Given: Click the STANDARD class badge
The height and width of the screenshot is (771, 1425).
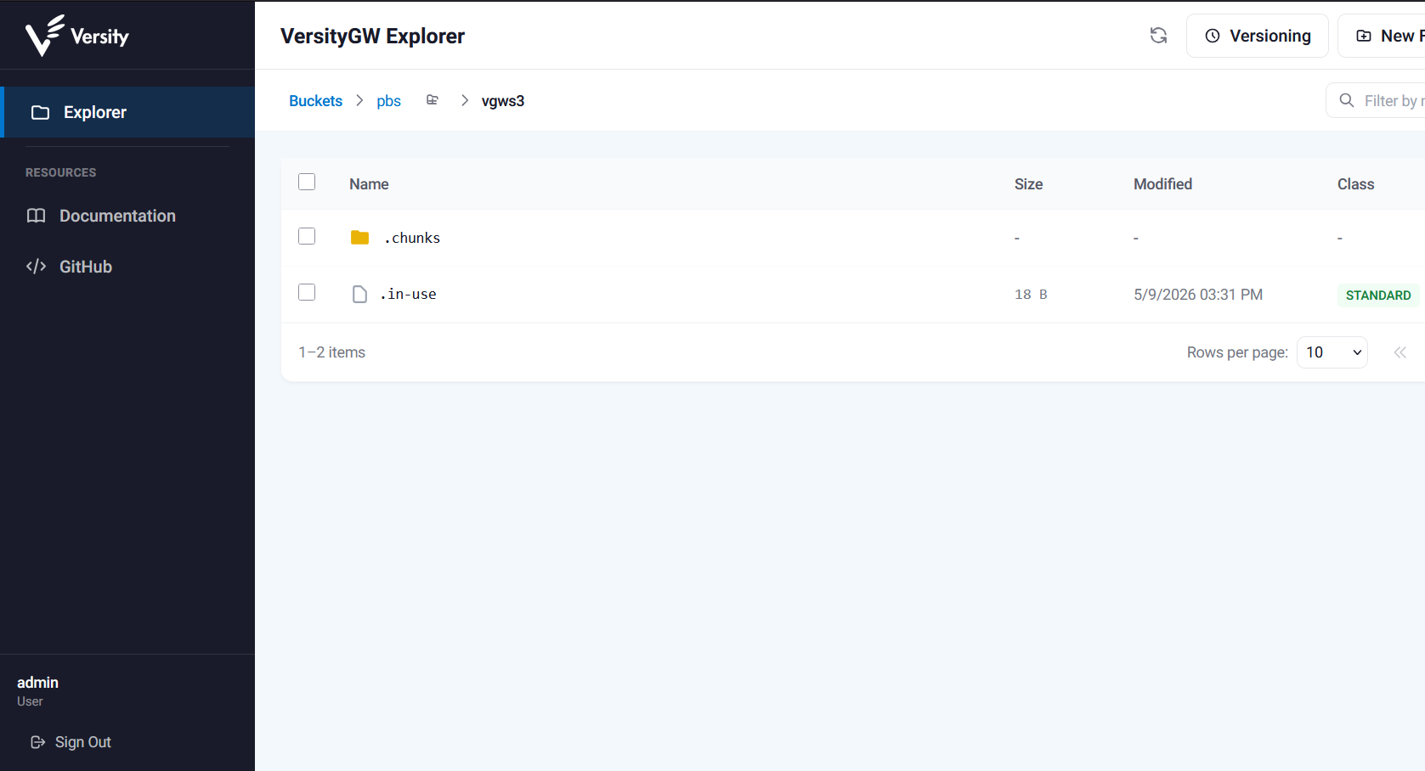Looking at the screenshot, I should coord(1378,295).
